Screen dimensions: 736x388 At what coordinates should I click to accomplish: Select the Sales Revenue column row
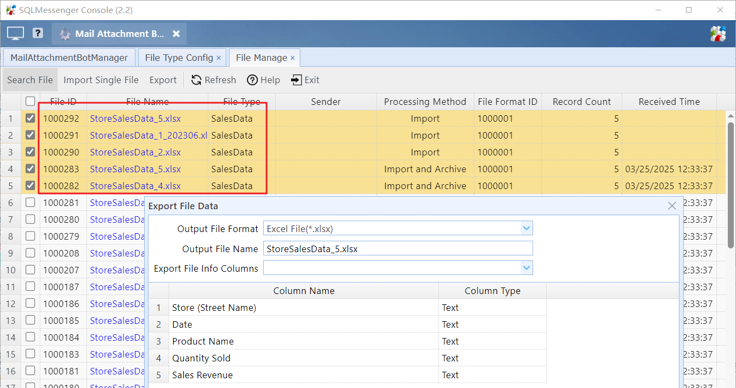[x=347, y=375]
